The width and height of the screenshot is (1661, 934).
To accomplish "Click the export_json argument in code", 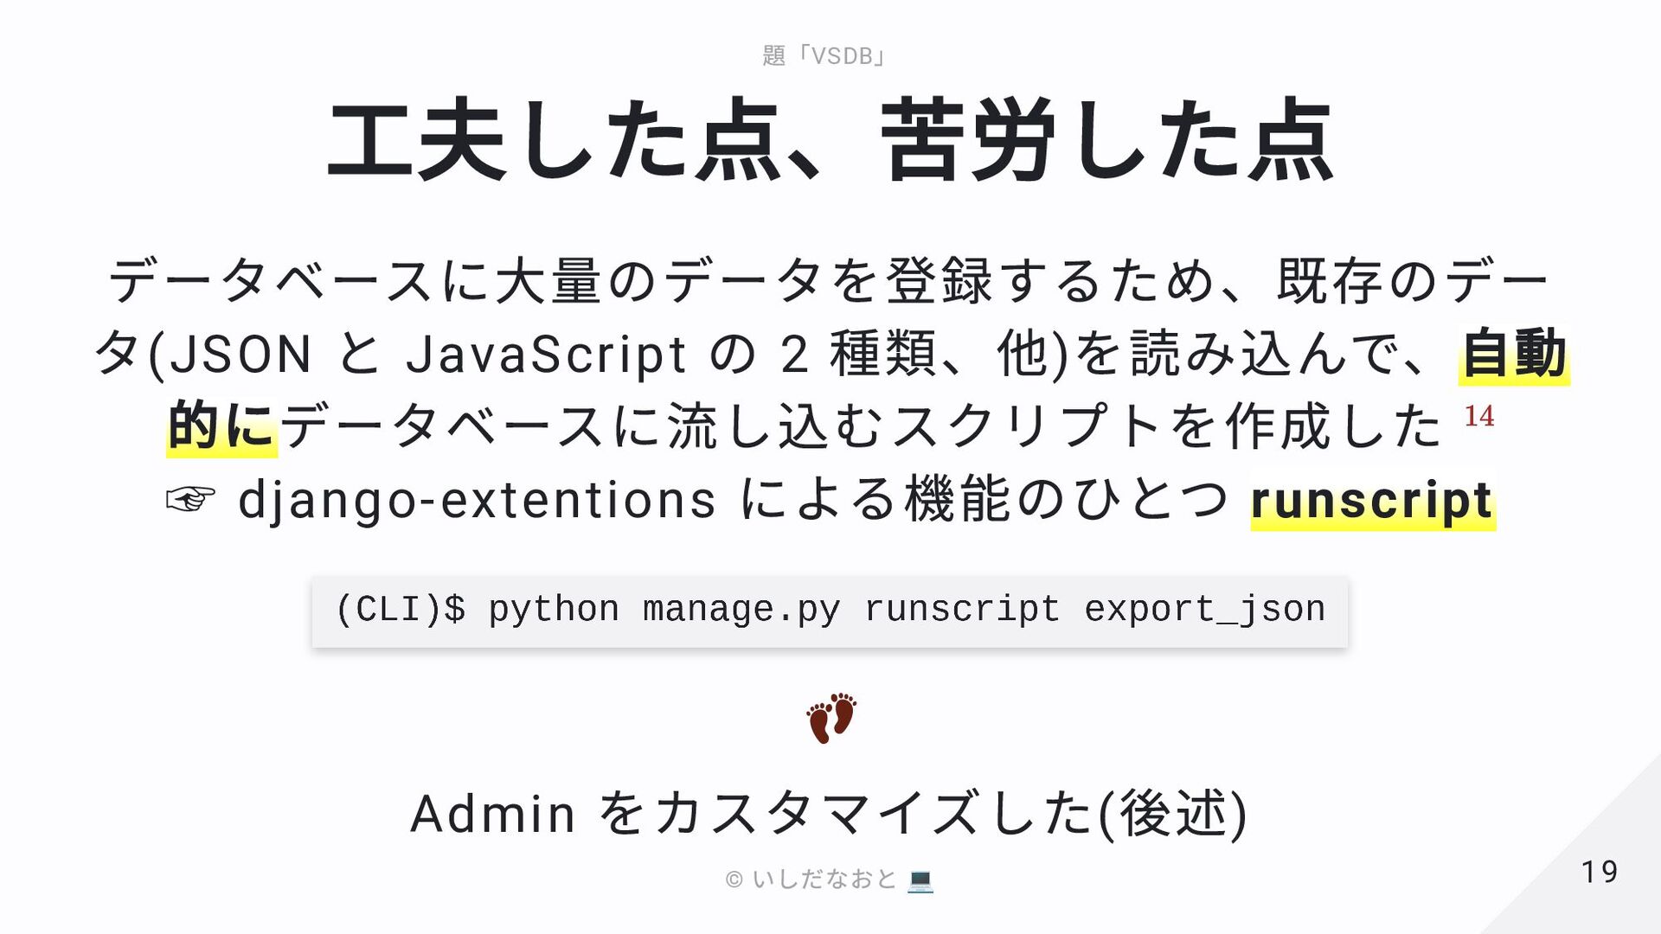I will point(1204,610).
